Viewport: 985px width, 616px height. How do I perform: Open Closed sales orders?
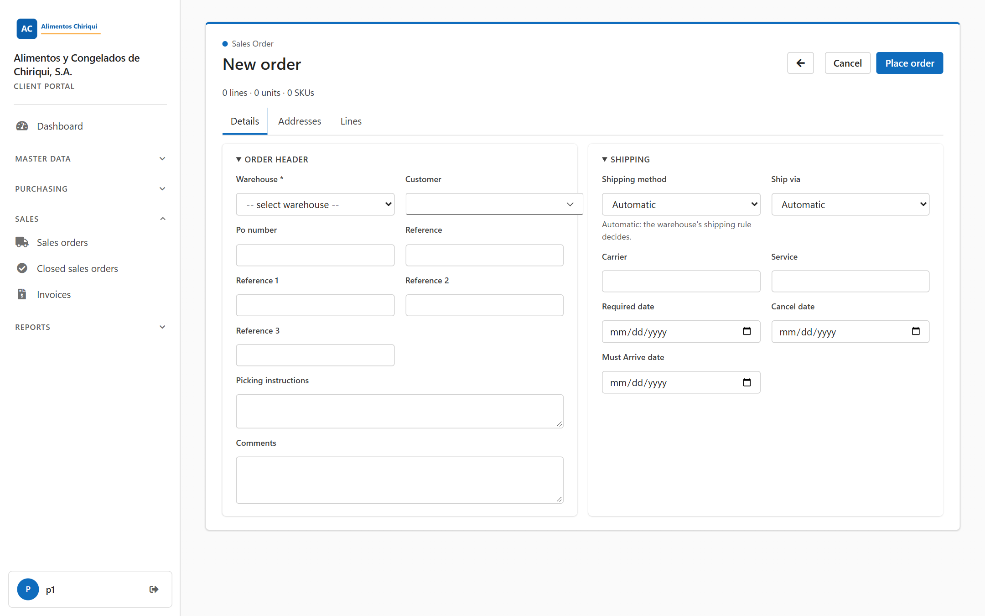[x=77, y=268]
